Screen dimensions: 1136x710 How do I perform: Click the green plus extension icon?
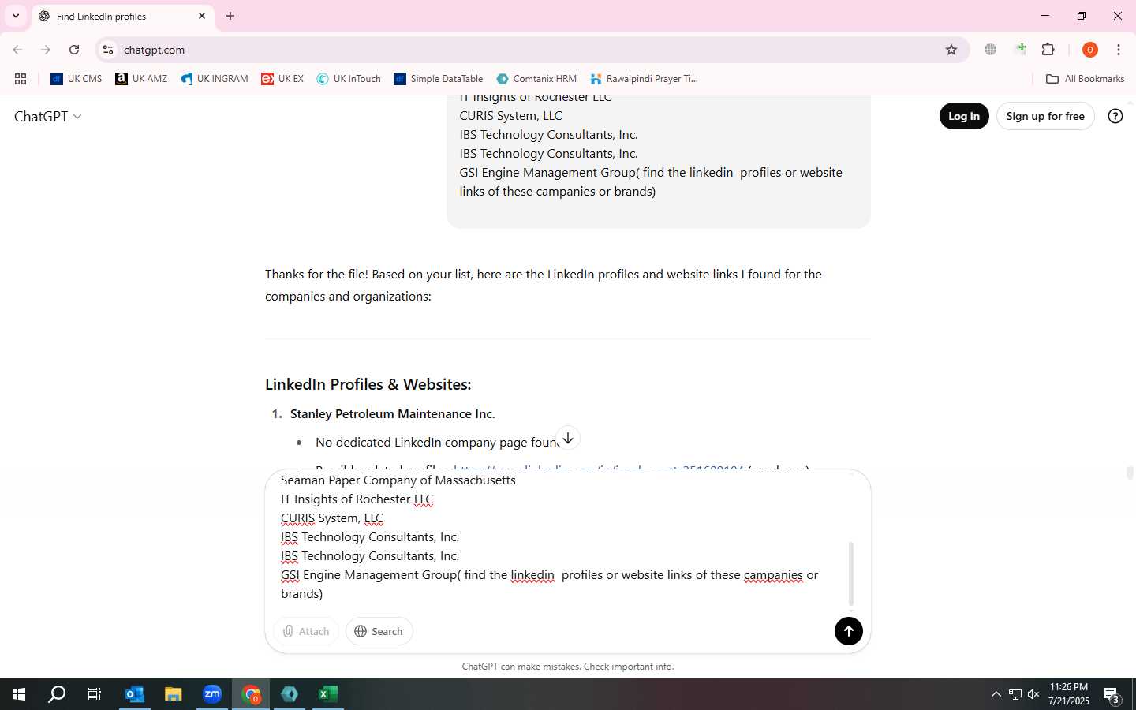tap(1021, 49)
